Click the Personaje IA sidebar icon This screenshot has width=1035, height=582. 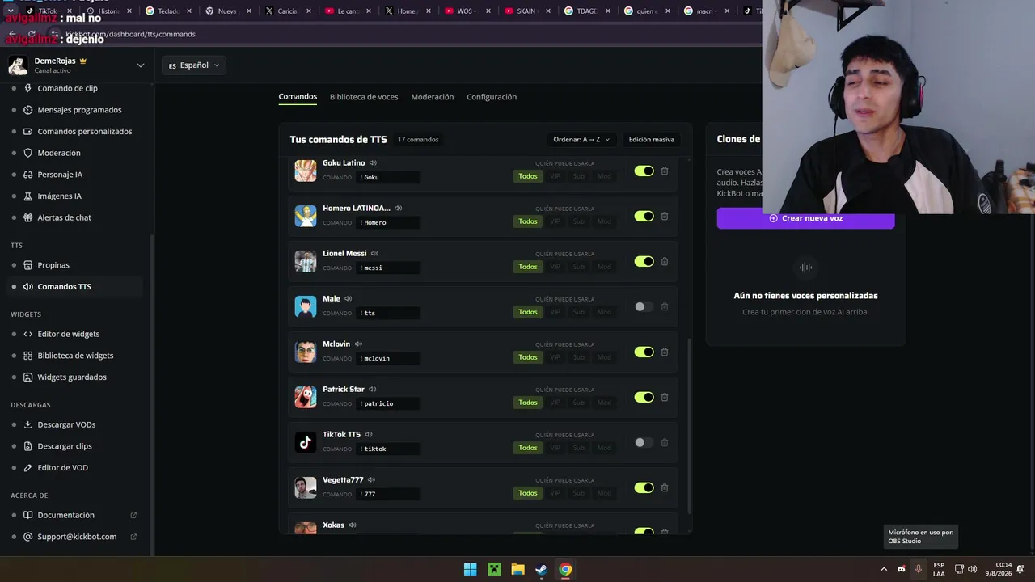[28, 175]
